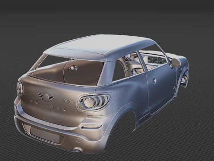Screen dimensions: 214x161
Task: Select the door handle on the side door
Action: pyautogui.click(x=155, y=81)
